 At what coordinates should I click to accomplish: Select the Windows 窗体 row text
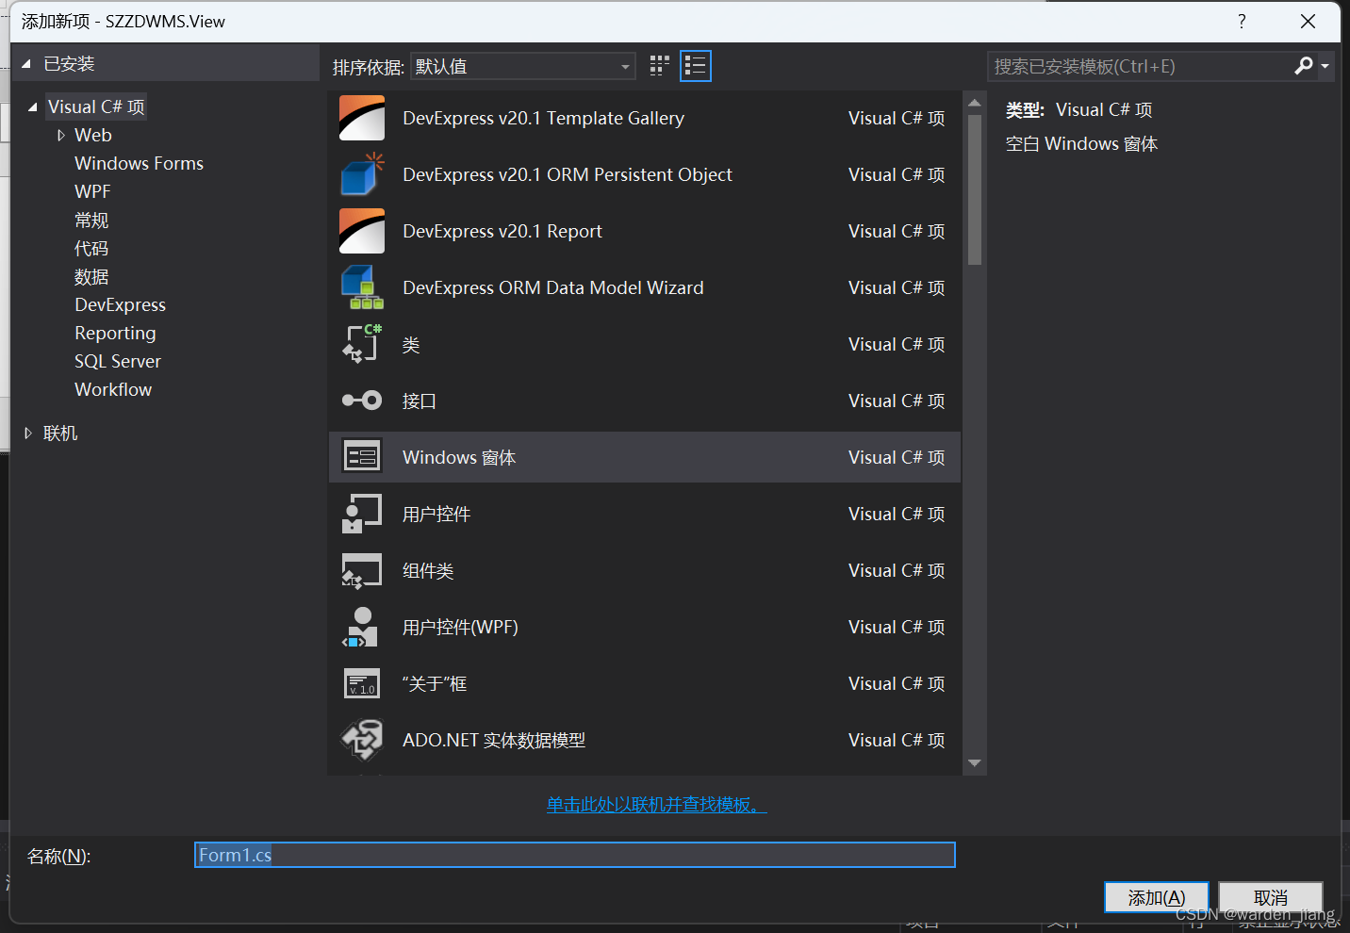click(x=459, y=457)
